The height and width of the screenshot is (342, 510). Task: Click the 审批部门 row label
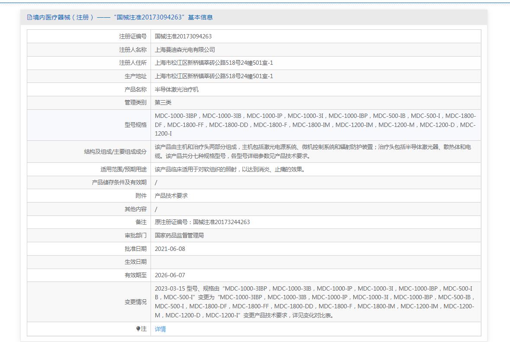[x=136, y=235]
